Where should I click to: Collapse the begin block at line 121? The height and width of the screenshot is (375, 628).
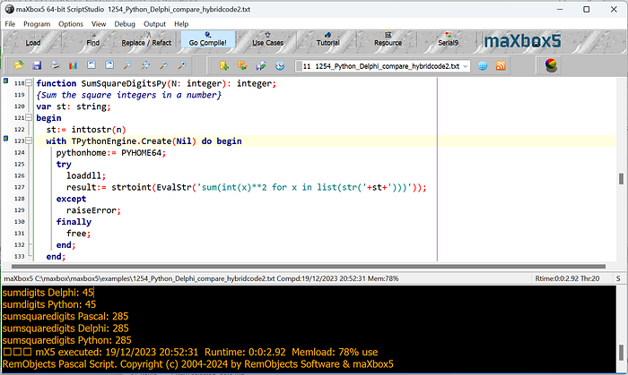click(29, 118)
